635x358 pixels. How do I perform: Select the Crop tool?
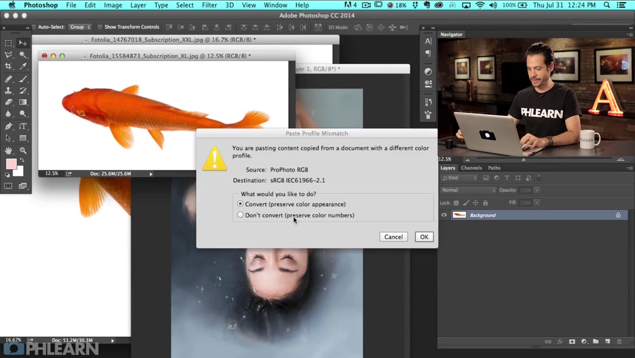click(x=8, y=66)
